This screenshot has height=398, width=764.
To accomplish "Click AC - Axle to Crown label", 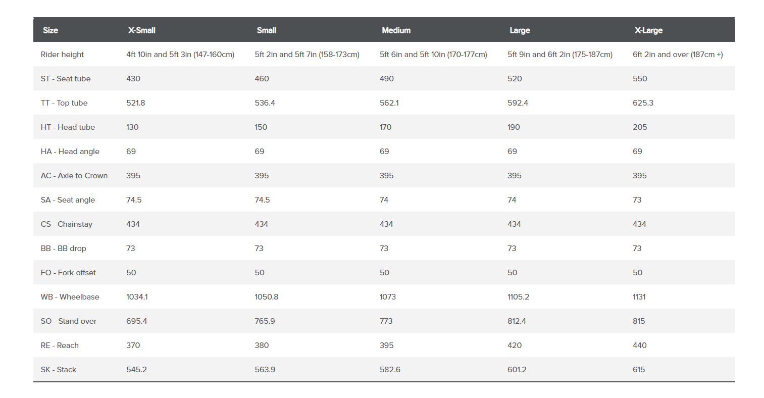I will click(x=74, y=176).
